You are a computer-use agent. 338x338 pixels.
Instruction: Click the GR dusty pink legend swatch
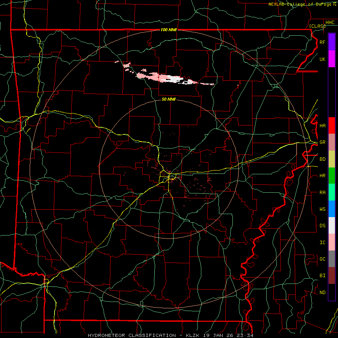pyautogui.click(x=332, y=142)
